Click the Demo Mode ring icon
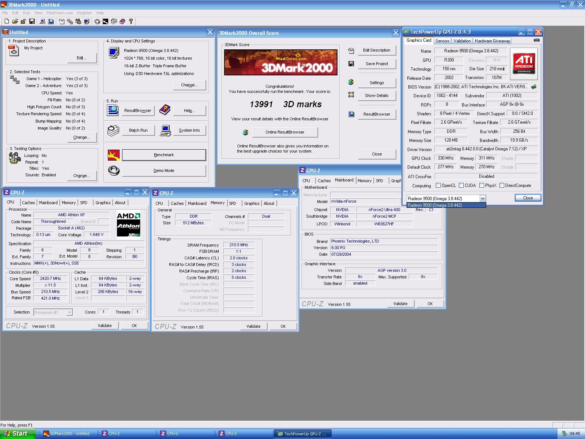 [x=114, y=170]
